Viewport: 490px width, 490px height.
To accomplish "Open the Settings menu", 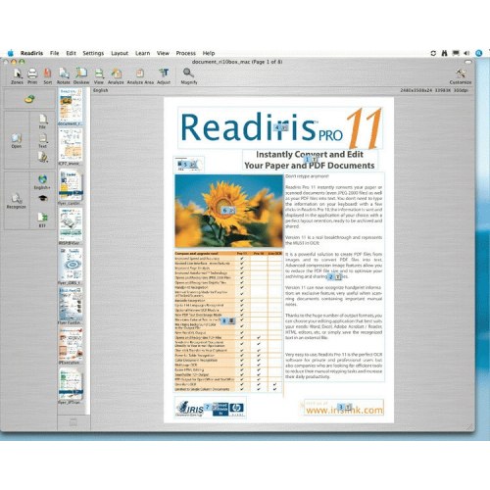I will (x=93, y=53).
